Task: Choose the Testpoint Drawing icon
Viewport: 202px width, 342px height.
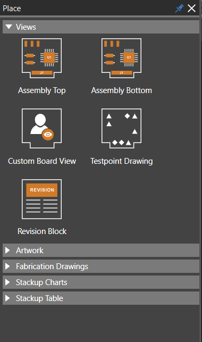Action: [121, 129]
